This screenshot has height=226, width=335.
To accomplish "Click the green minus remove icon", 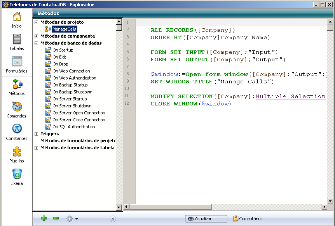I will [56, 219].
